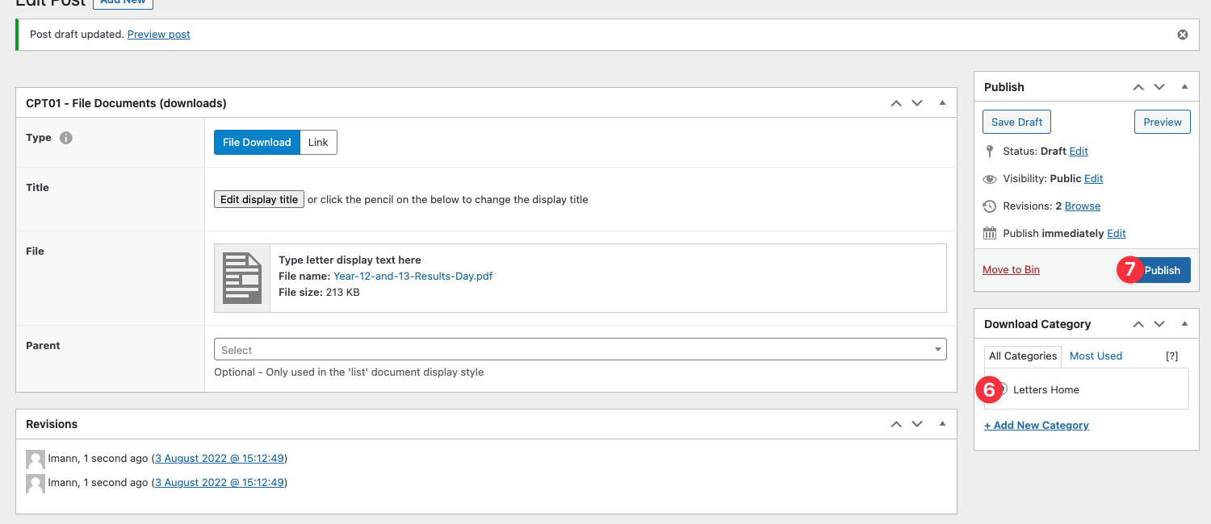
Task: Open the Parent select dropdown
Action: (x=580, y=350)
